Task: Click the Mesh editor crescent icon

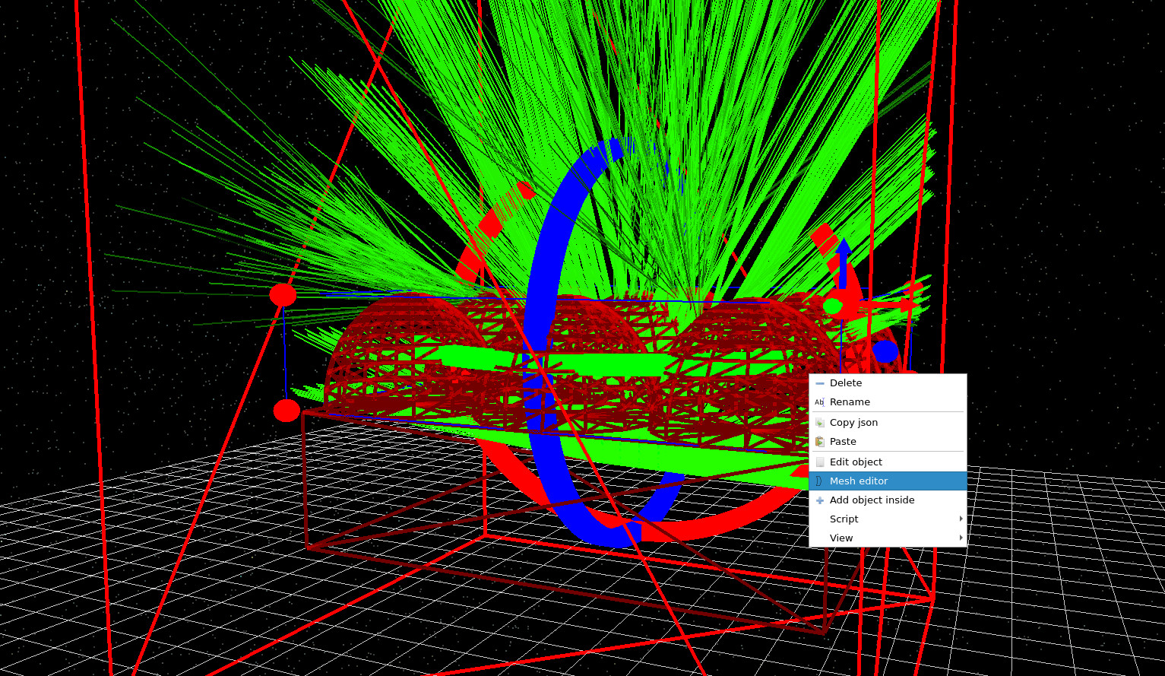Action: coord(820,481)
